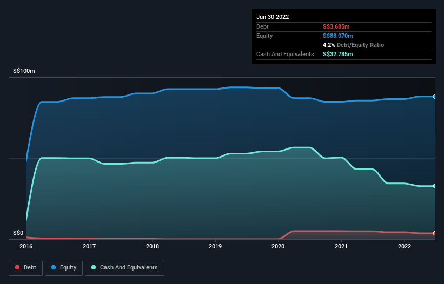
Task: Toggle the Debt series legend button
Action: 25,268
